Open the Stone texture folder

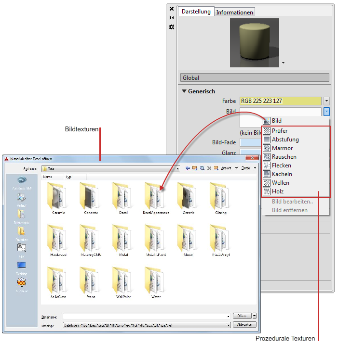point(91,282)
